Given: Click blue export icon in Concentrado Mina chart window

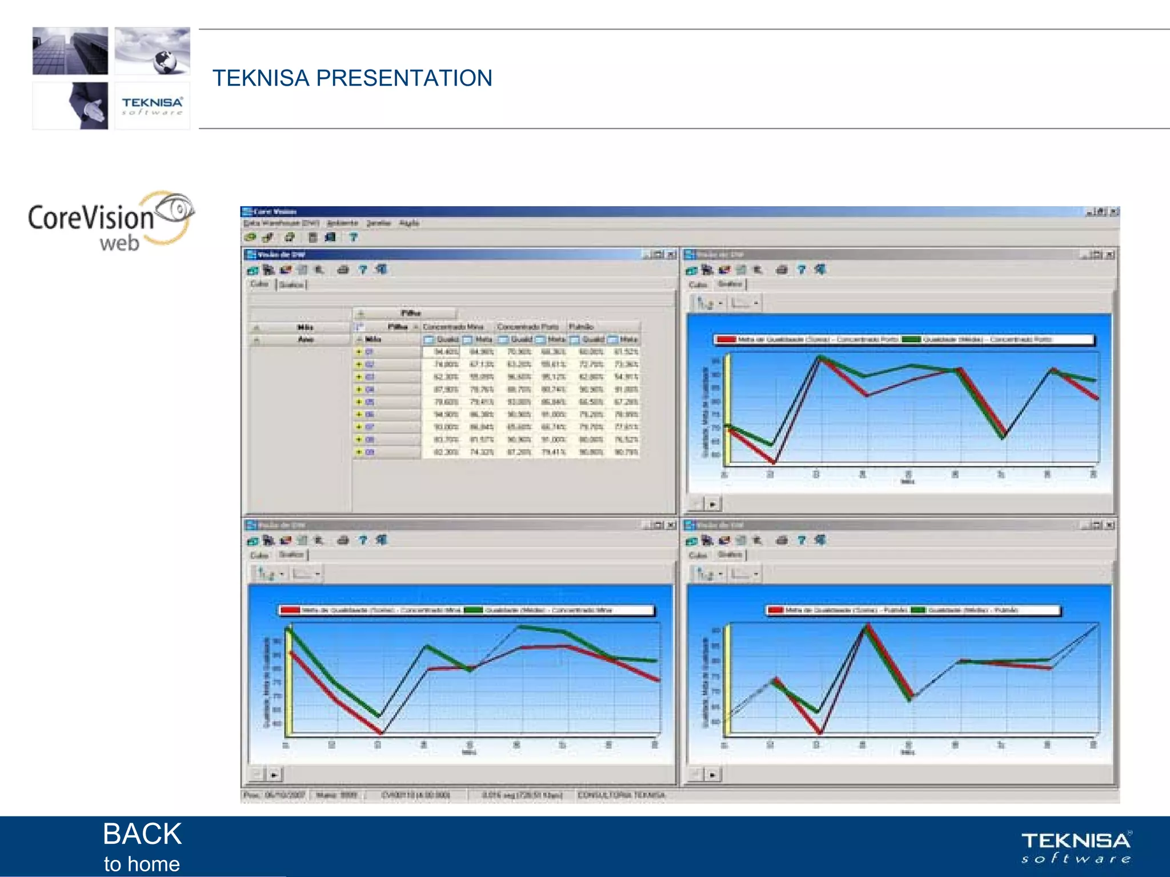Looking at the screenshot, I should coord(382,540).
